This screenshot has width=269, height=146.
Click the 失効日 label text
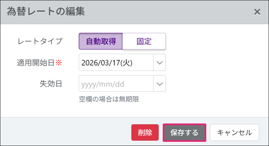tap(51, 84)
